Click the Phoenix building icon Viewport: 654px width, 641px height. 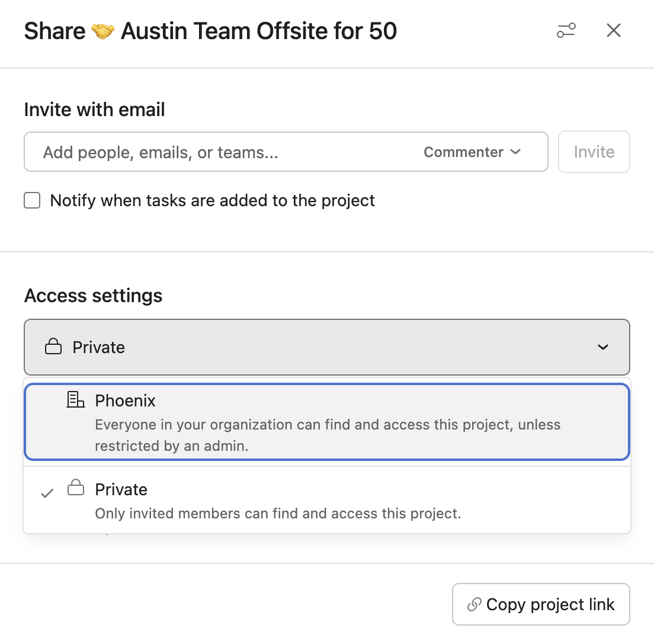tap(75, 399)
